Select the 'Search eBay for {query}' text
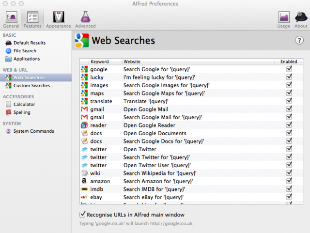This screenshot has height=233, width=310. pos(154,197)
